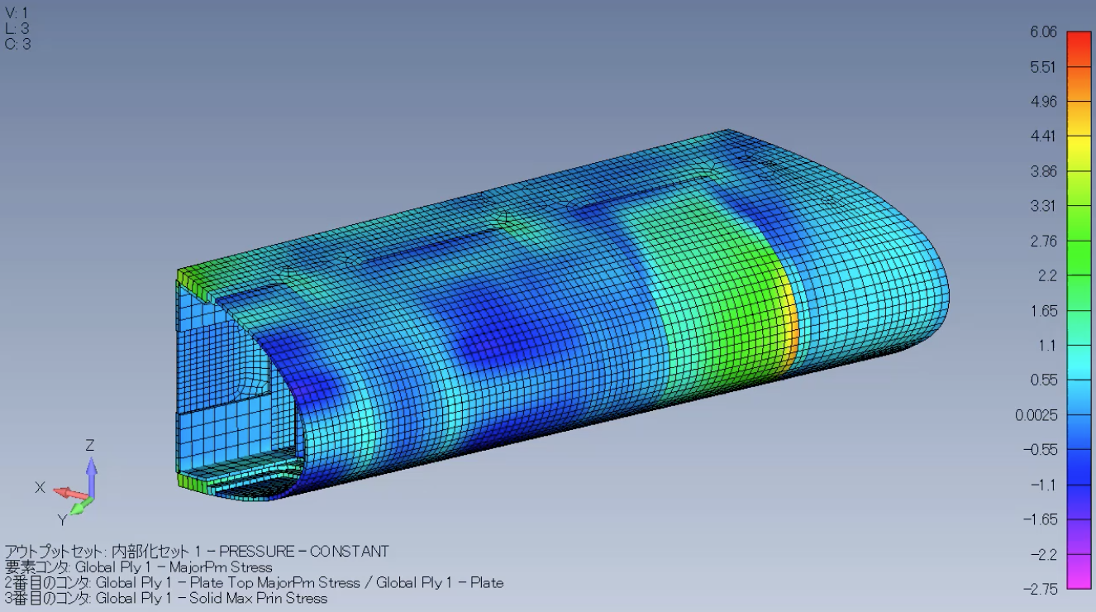Select the Y axis label of the triad
Screen dimensions: 1096x612
pos(62,519)
